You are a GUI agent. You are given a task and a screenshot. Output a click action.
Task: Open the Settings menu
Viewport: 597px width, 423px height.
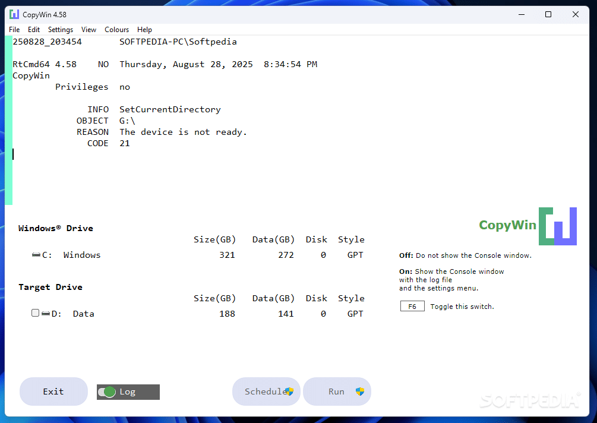point(61,30)
